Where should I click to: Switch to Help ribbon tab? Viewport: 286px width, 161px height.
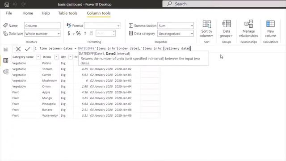click(x=46, y=13)
